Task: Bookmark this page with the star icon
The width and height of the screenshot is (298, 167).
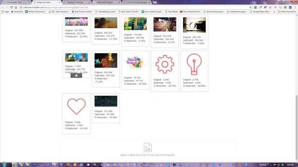Action: click(x=251, y=7)
